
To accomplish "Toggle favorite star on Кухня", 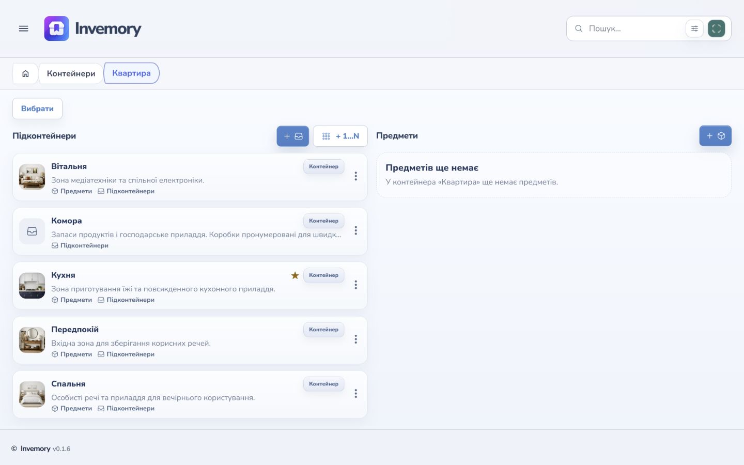I will point(295,275).
